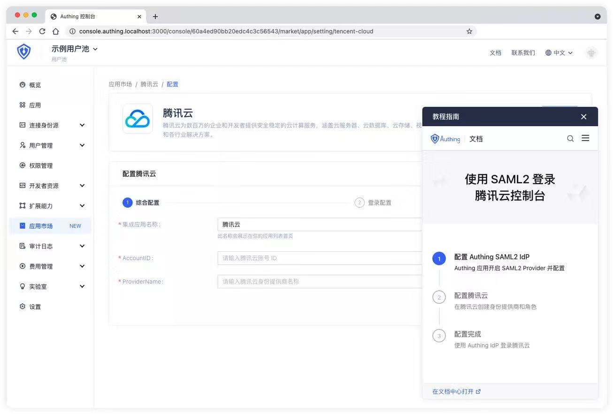The width and height of the screenshot is (613, 414).
Task: Open a new browser tab with plus
Action: pos(155,16)
